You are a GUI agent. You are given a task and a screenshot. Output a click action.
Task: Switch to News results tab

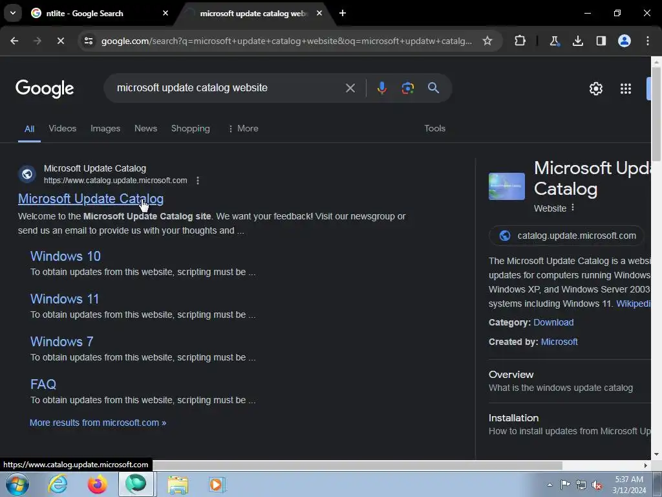145,129
